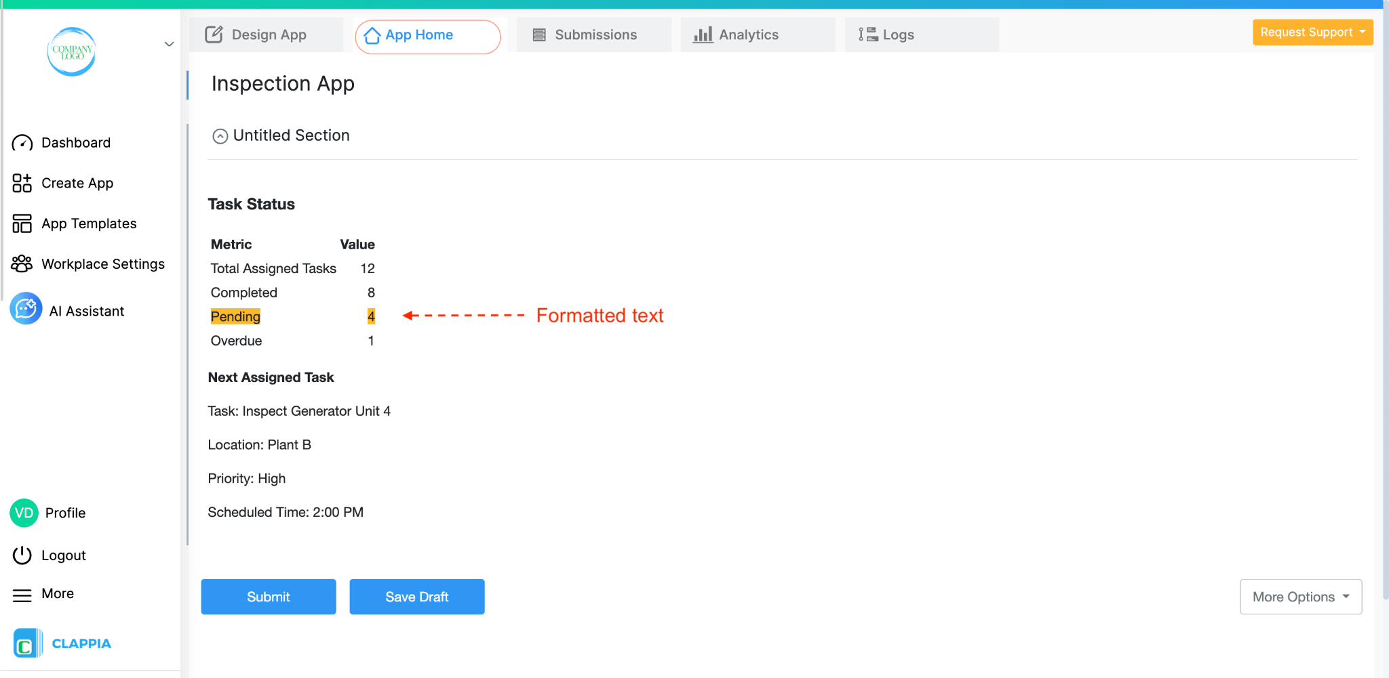The width and height of the screenshot is (1389, 678).
Task: Click the Submissions list icon
Action: click(x=539, y=35)
